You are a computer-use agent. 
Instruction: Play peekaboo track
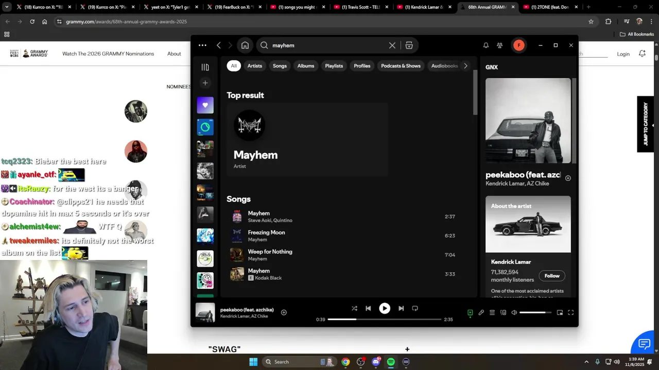[385, 308]
